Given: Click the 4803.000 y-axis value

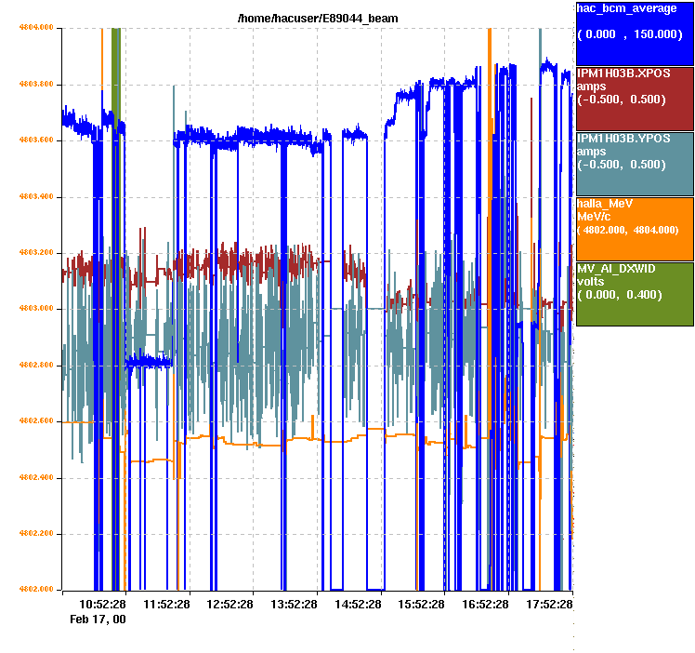Looking at the screenshot, I should coord(37,309).
